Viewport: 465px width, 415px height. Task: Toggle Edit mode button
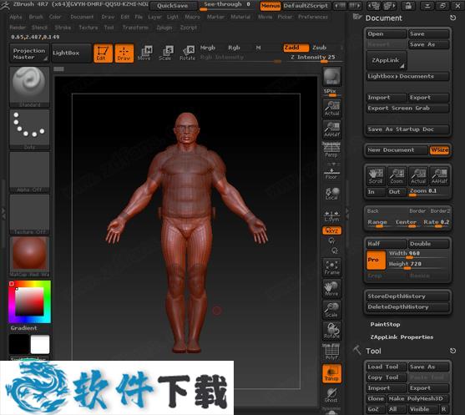point(103,53)
